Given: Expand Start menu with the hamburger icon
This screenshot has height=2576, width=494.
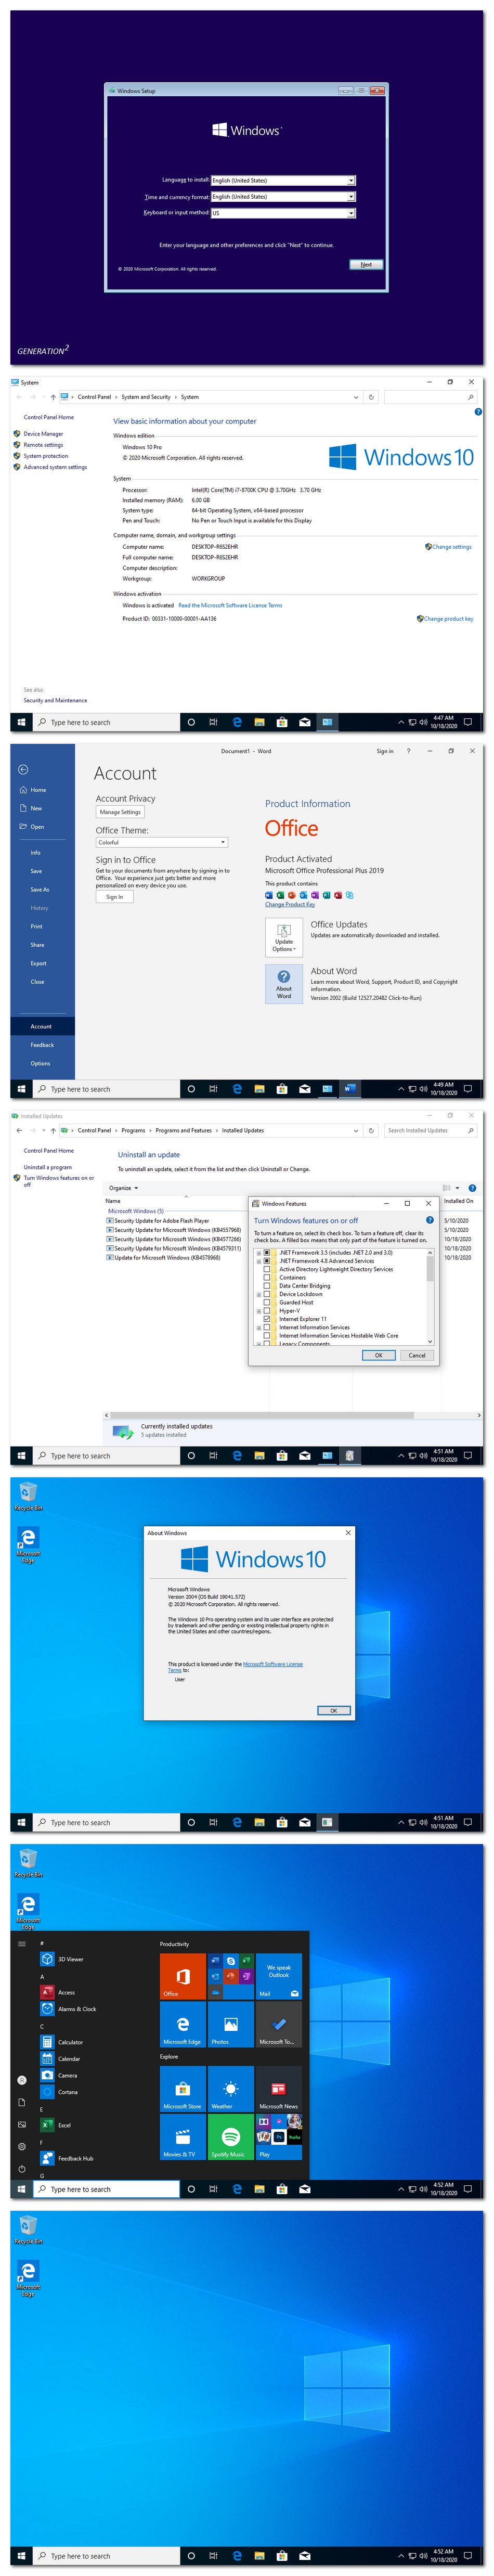Looking at the screenshot, I should (22, 1944).
